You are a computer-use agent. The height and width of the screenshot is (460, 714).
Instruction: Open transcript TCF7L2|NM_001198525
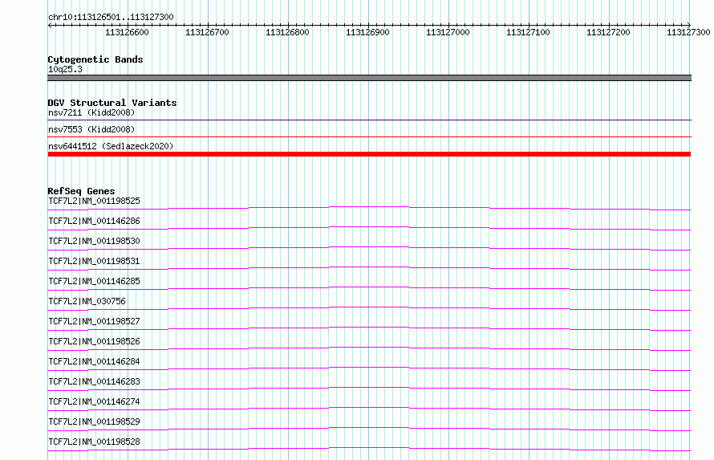(94, 201)
